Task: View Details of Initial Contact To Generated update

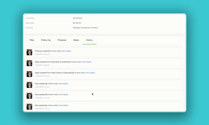Action: [90, 73]
